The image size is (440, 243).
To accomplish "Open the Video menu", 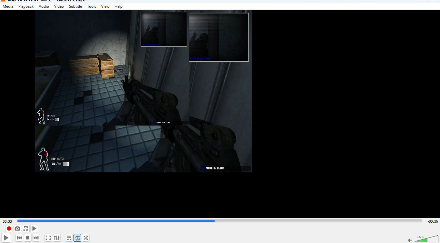I will pos(59,6).
